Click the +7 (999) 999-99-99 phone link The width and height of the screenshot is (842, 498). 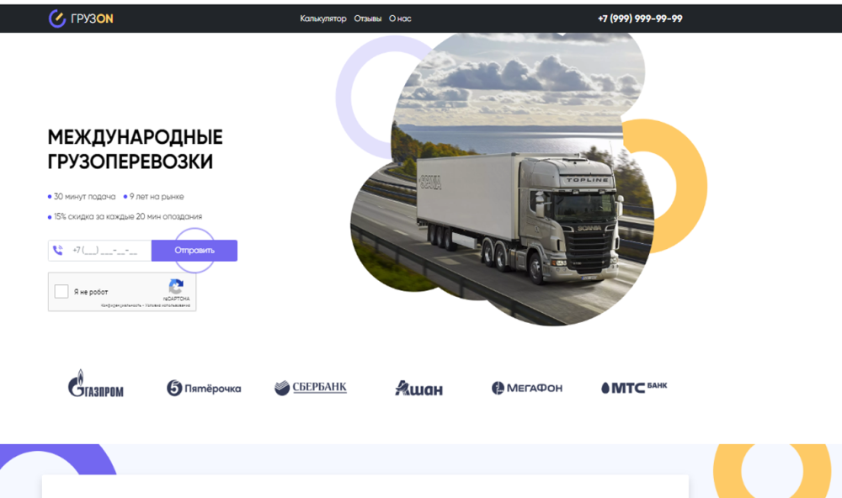640,19
